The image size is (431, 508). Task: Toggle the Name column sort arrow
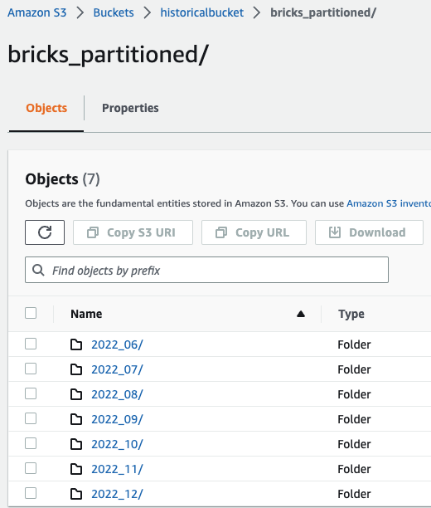tap(301, 314)
